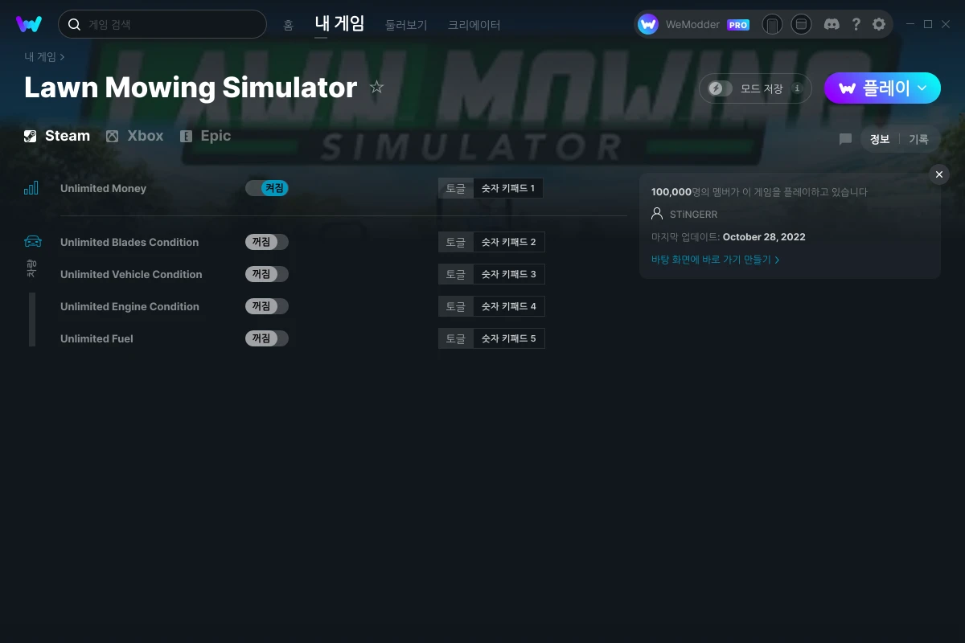Screen dimensions: 965x643
Task: Click the overlay window icon in header
Action: click(x=801, y=24)
